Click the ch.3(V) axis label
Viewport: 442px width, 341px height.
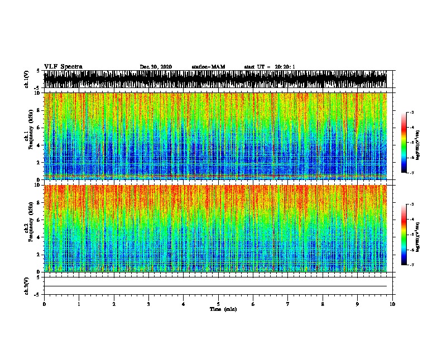pyautogui.click(x=26, y=286)
